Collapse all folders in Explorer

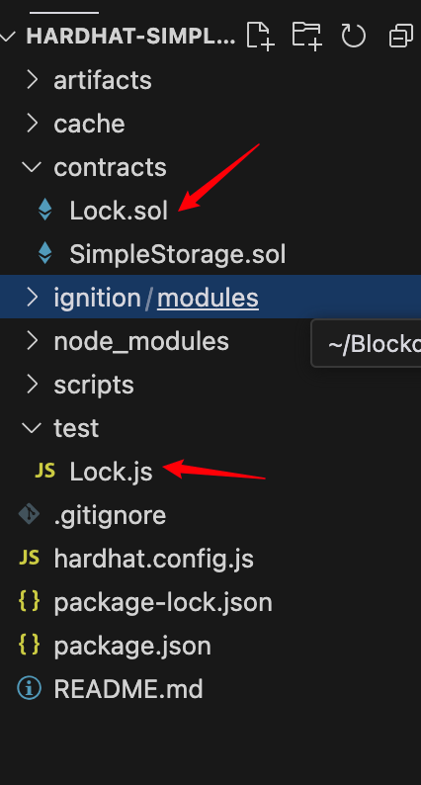[401, 36]
